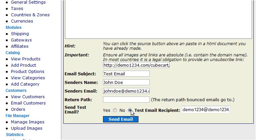
Task: Open View Products in Catalog
Action: [x=26, y=59]
